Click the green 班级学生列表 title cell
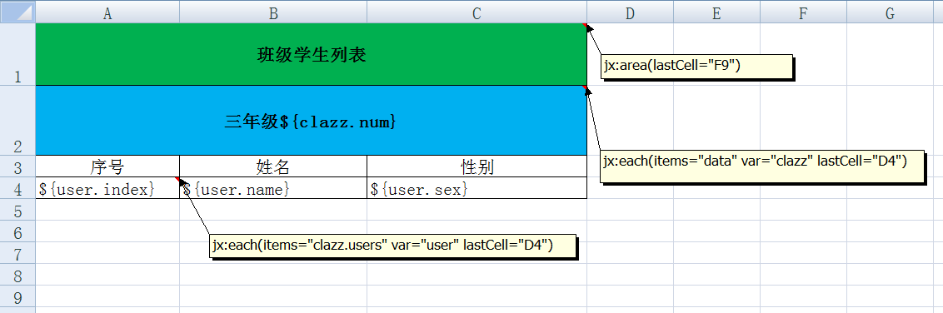The width and height of the screenshot is (943, 313). (311, 54)
